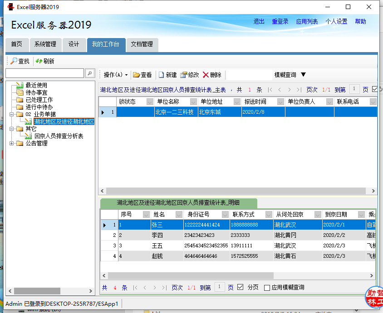The height and width of the screenshot is (313, 383).
Task: Click the 刷新 refresh icon
Action: pyautogui.click(x=39, y=61)
